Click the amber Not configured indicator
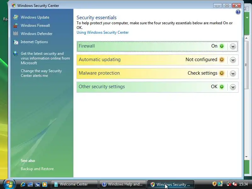Viewport: 252px width, 189px height. (x=222, y=60)
